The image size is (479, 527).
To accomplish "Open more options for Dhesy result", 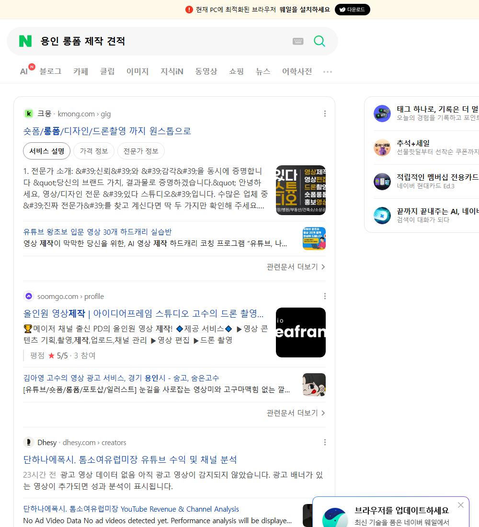I will coord(325,442).
